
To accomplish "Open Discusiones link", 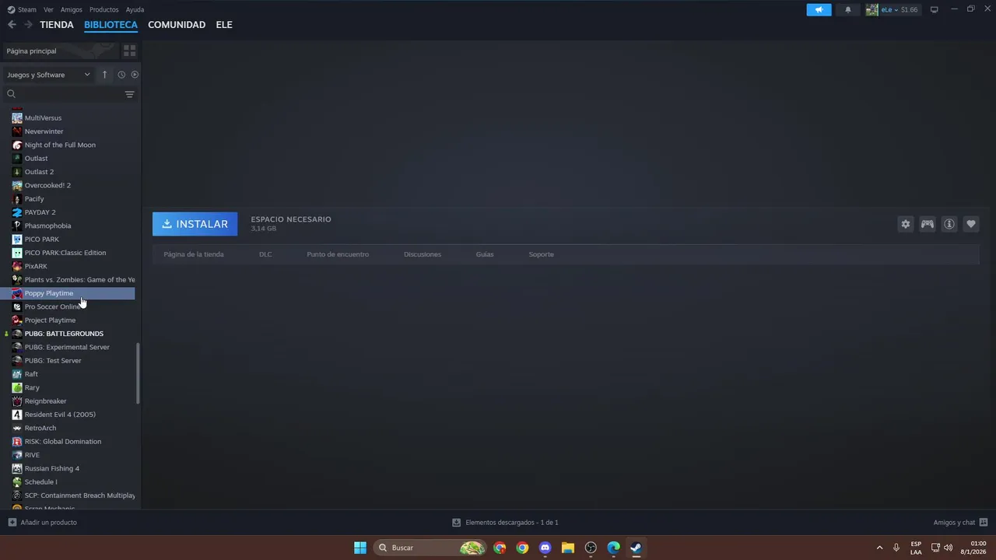I will tap(423, 254).
